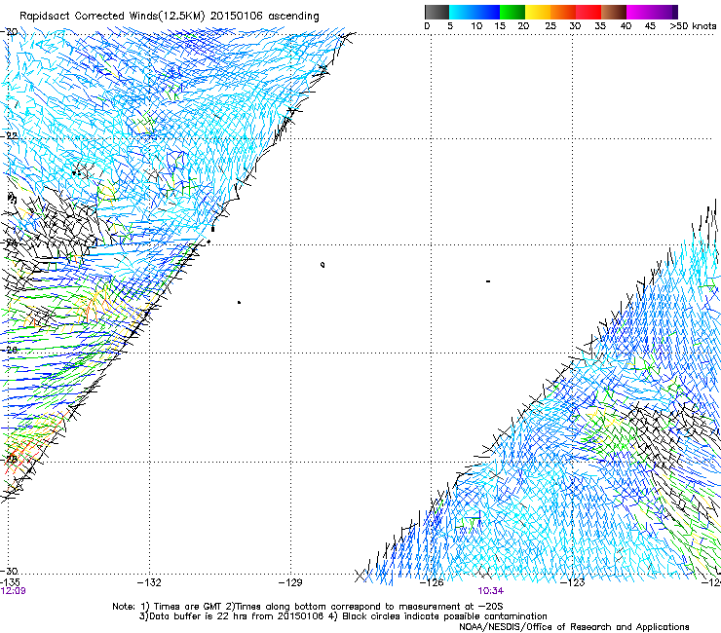Screen dimensions: 721x633
Task: Click the '>50 knots' legend label
Action: point(693,26)
